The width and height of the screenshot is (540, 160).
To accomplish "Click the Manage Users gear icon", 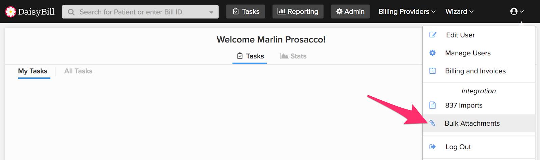I will (432, 53).
